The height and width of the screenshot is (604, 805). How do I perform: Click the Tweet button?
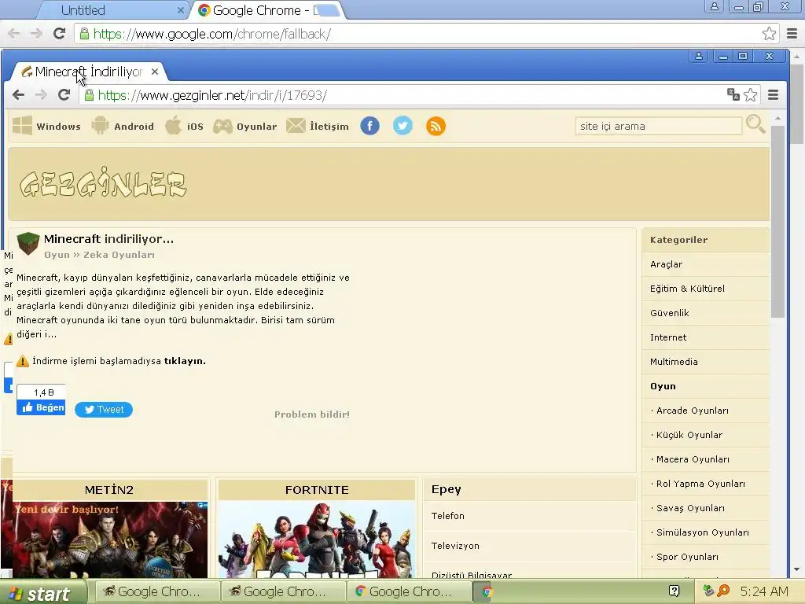pos(104,409)
